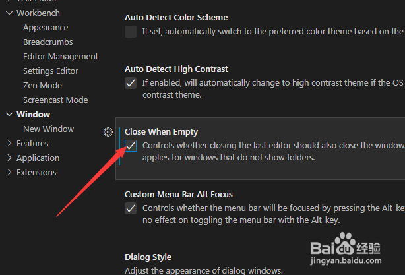Image resolution: width=405 pixels, height=275 pixels.
Task: Expand the Application section chevron
Action: point(9,158)
